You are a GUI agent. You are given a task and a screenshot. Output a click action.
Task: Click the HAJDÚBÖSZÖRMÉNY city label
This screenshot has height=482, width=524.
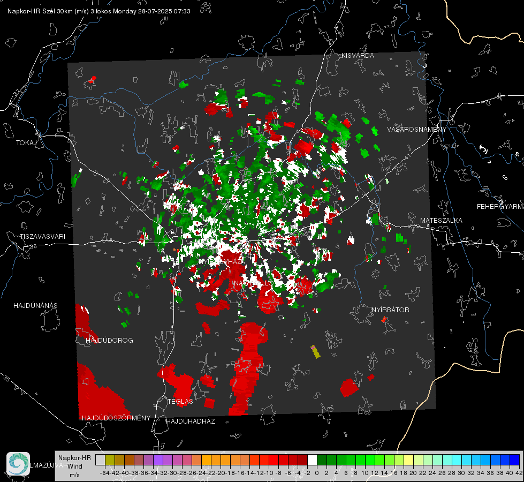pyautogui.click(x=116, y=418)
